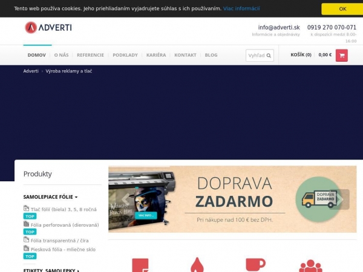Collapse the Samolepiace fólie category
Viewport: 363px width, 272px height.
[x=50, y=197]
